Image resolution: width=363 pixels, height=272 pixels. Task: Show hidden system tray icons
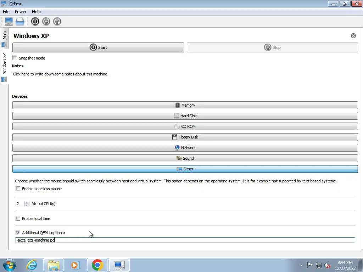click(x=301, y=265)
